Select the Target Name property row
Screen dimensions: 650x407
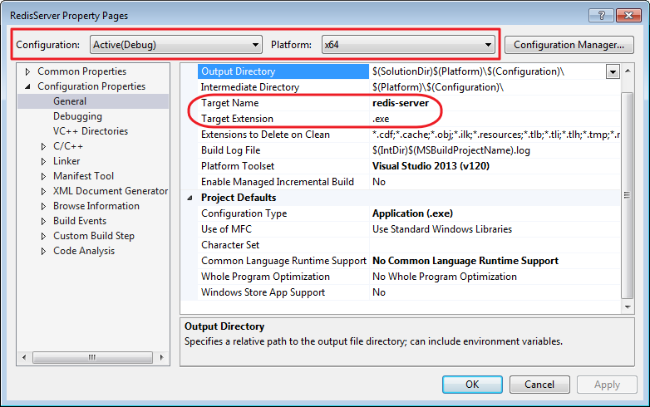pos(230,103)
